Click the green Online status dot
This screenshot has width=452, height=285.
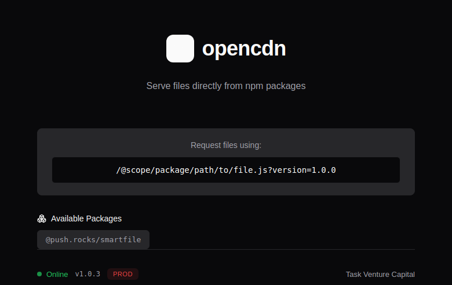click(x=39, y=274)
